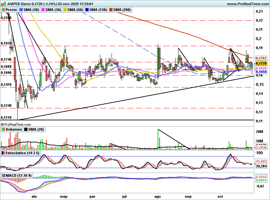This screenshot has width=270, height=200.
Task: Click the magenta SMA (30) color swatch
Action: tap(43, 10)
